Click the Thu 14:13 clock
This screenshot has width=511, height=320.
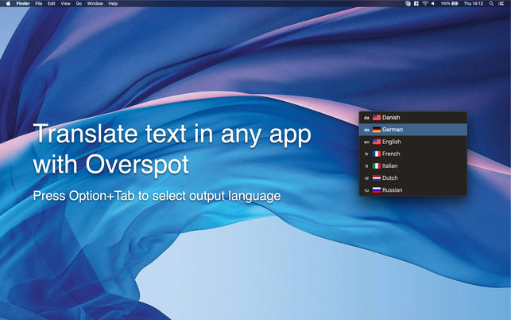(x=473, y=4)
